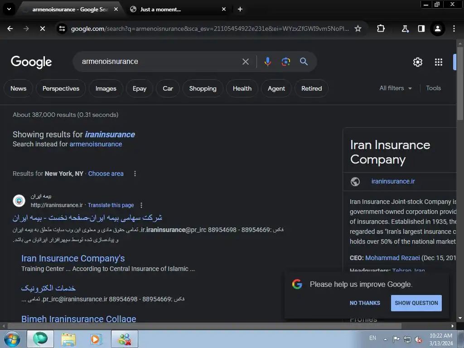Select the Perspectives filter chip
Screen dimensions: 464x348
tap(61, 88)
